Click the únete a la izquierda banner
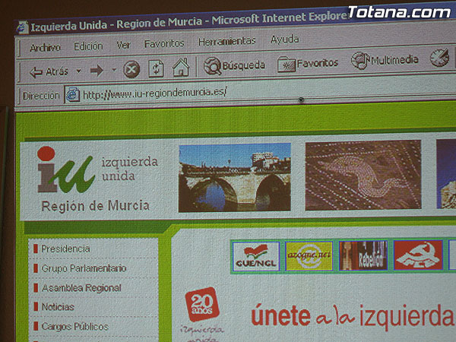The image size is (456, 342). 353,316
